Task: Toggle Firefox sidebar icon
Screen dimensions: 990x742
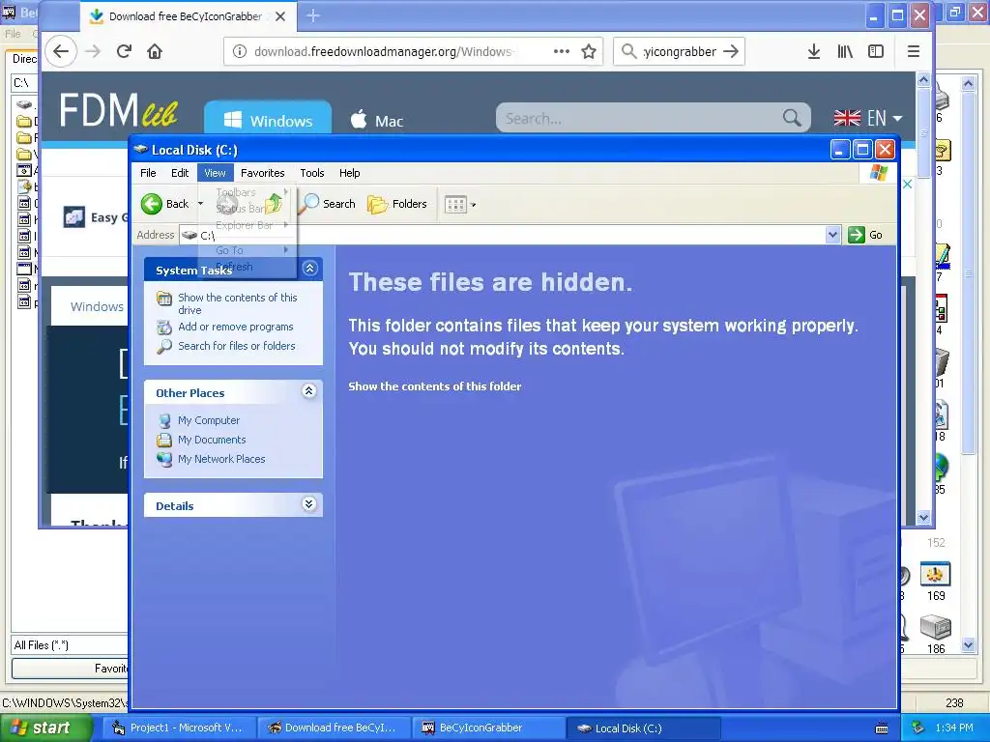Action: point(876,51)
